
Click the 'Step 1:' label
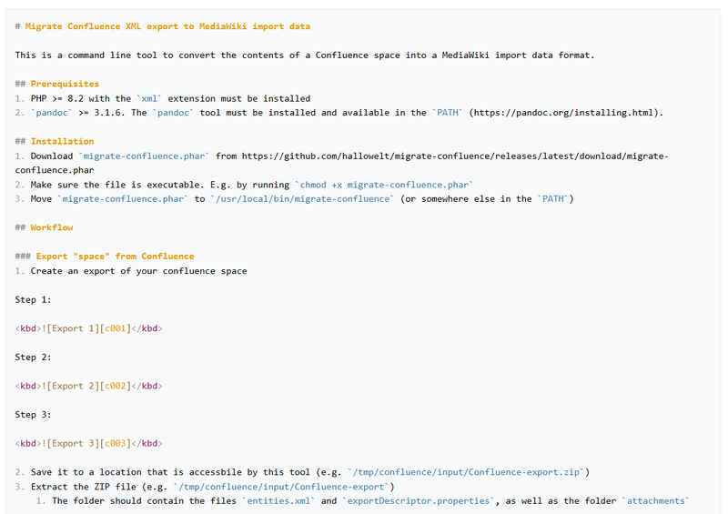pyautogui.click(x=33, y=299)
